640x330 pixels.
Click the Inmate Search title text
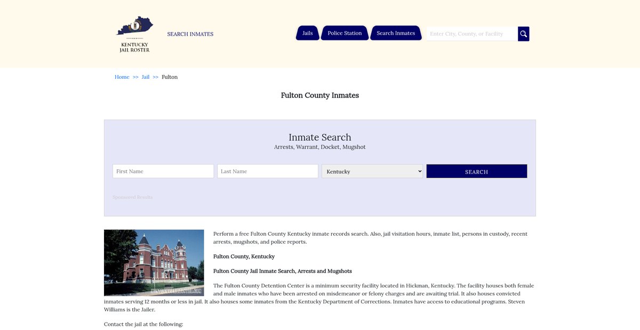click(320, 137)
